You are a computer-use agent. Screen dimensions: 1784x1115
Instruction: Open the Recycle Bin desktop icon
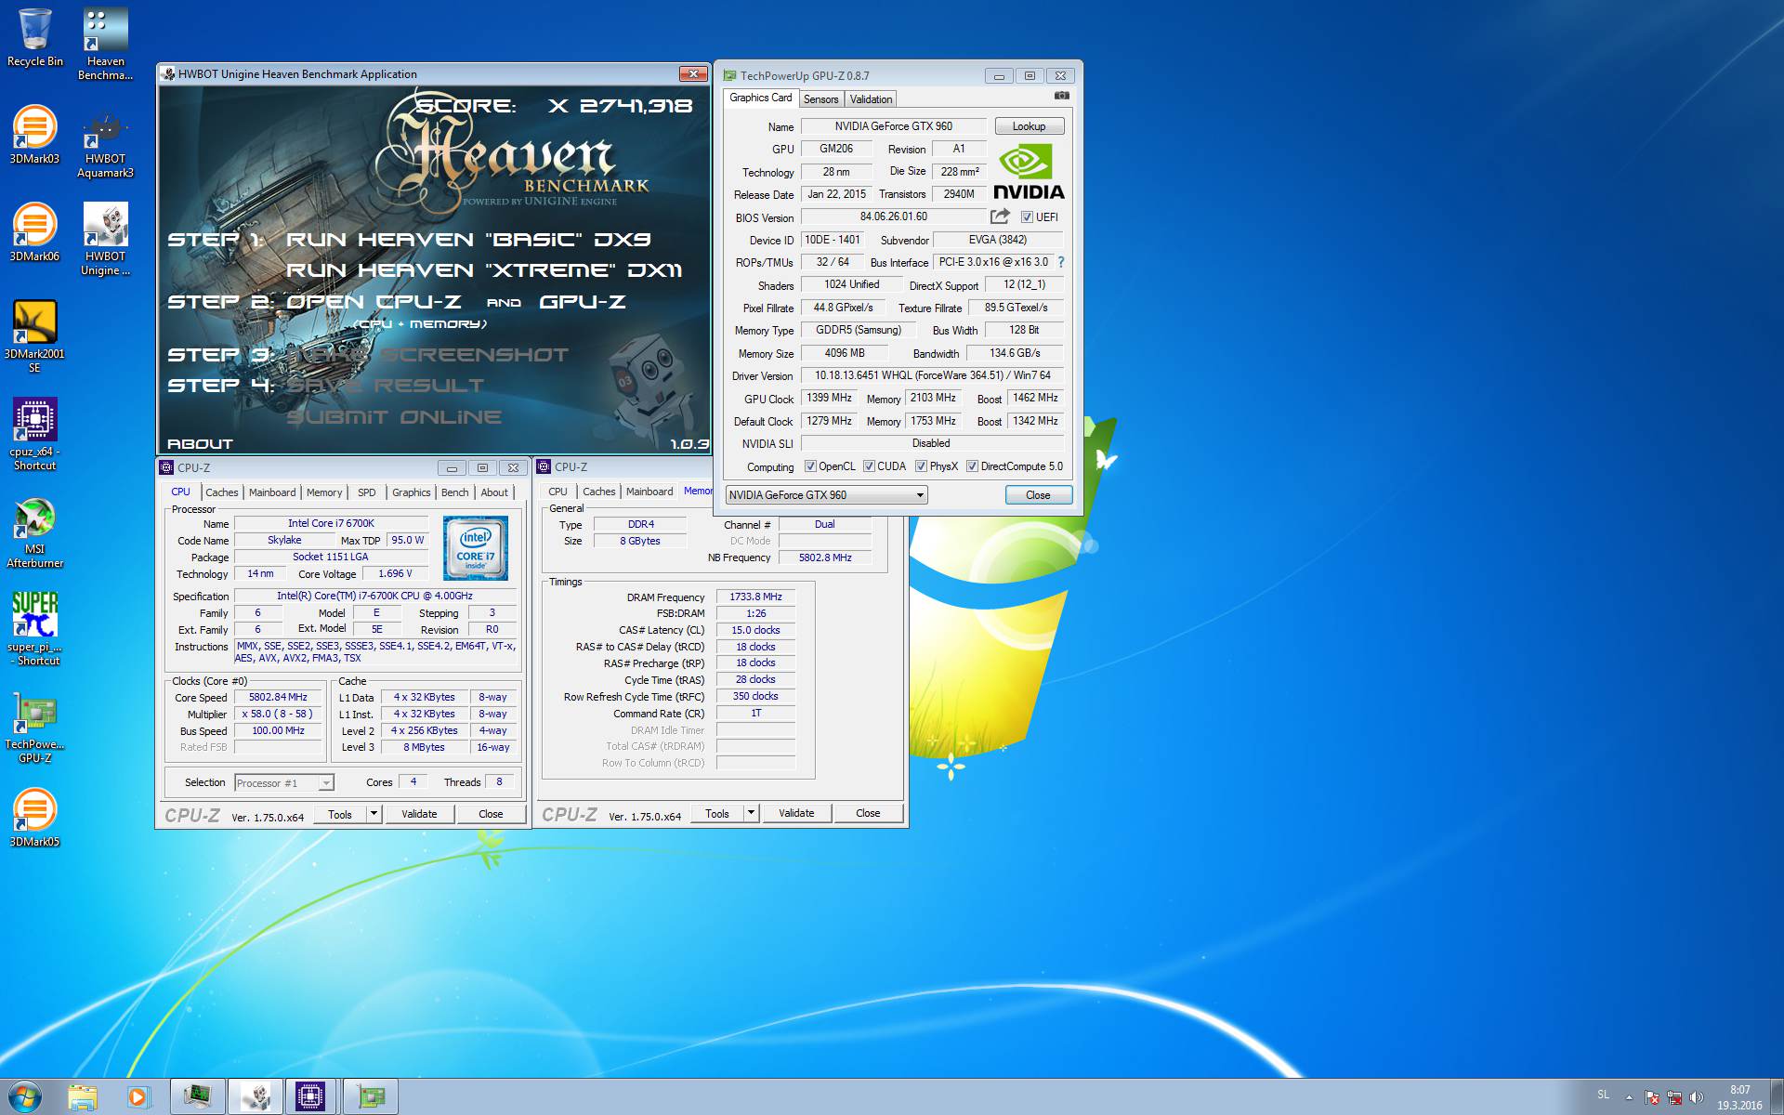click(35, 37)
